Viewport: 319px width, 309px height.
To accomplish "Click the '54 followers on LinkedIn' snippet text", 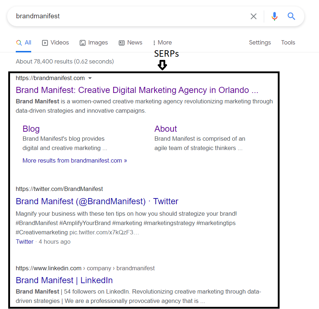I will point(96,291).
